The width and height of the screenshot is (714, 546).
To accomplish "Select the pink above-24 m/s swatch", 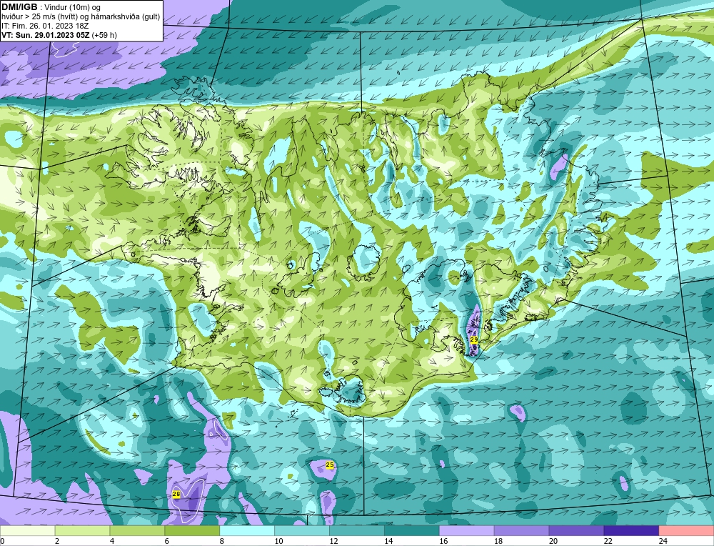I will [686, 531].
